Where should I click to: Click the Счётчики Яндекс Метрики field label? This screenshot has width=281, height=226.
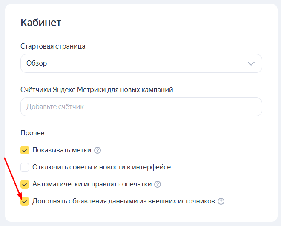(97, 89)
